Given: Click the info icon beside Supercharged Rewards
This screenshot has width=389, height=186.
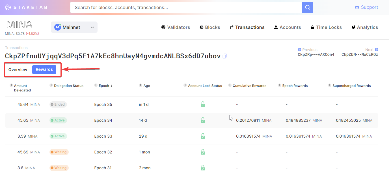Looking at the screenshot, I should (x=330, y=85).
